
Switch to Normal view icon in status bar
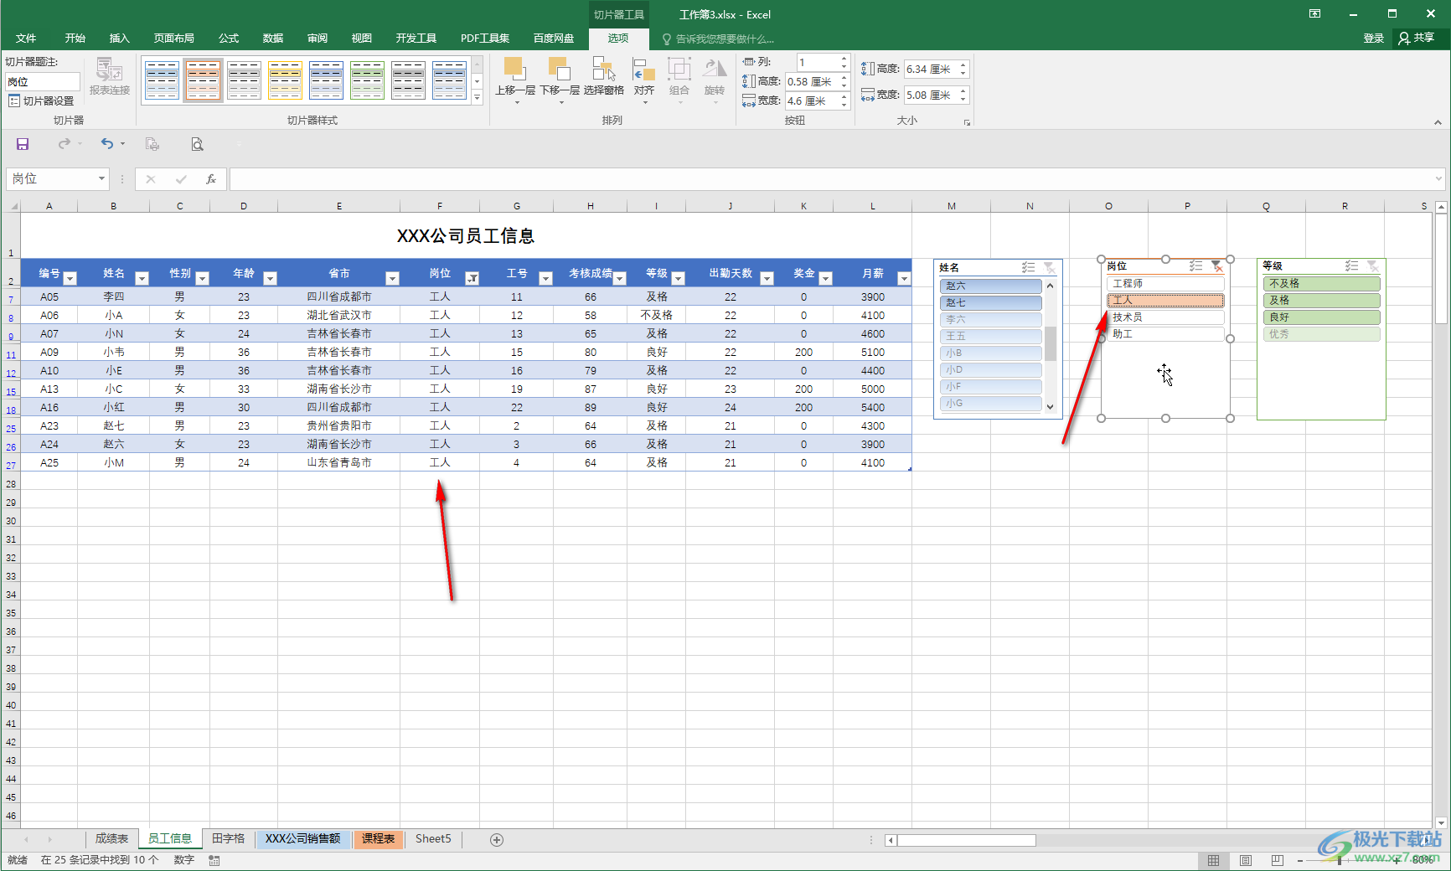tap(1213, 860)
